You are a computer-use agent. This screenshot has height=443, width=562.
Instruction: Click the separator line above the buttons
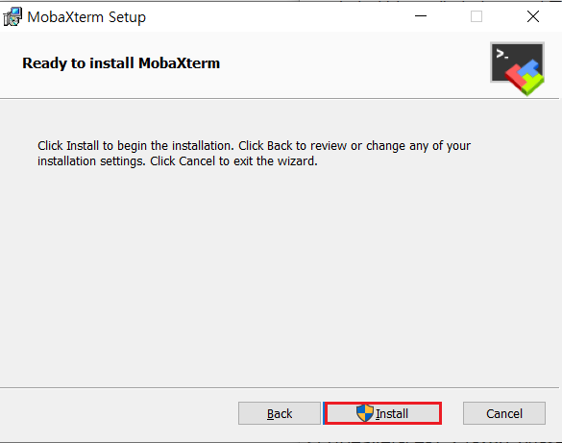click(280, 387)
